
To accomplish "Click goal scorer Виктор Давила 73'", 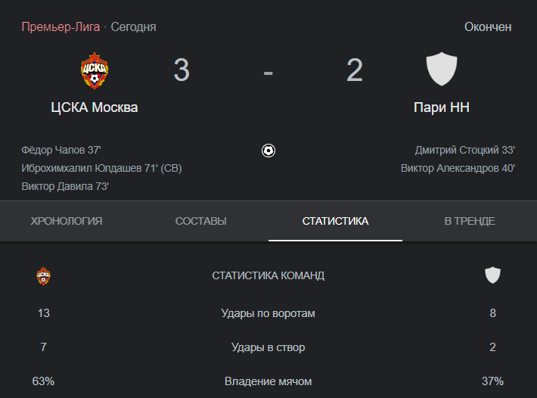I will click(x=65, y=186).
